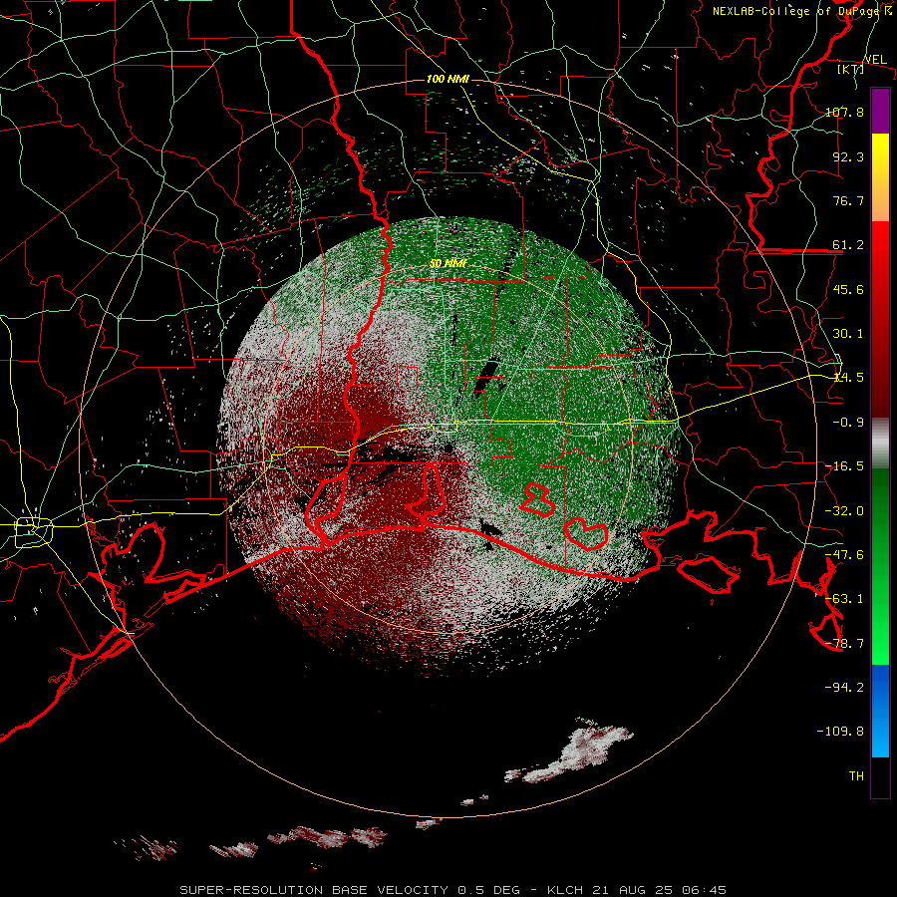Viewport: 897px width, 897px height.
Task: Click the 92.3 velocity scale value
Action: (848, 156)
